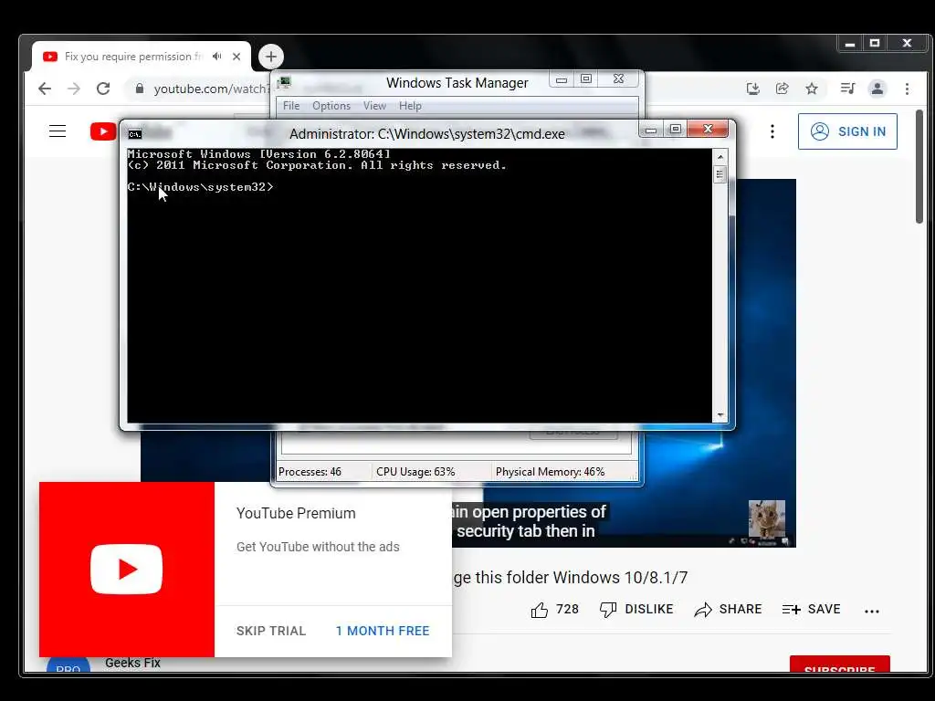
Task: Click the 728 like count
Action: coord(567,609)
